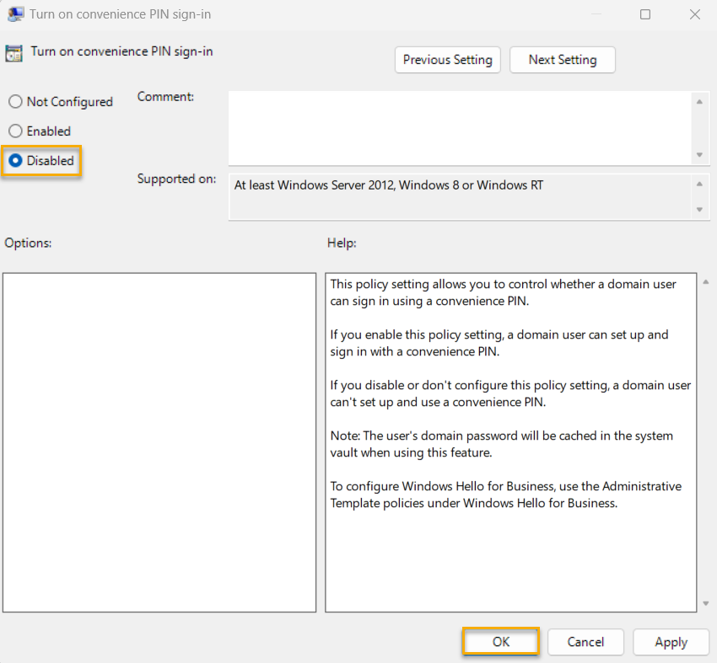The width and height of the screenshot is (717, 663).
Task: Close the convenience PIN sign-in dialog
Action: (694, 14)
